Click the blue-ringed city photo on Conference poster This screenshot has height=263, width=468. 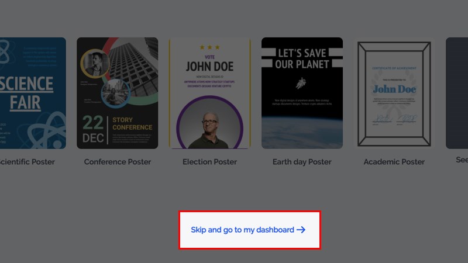pos(115,93)
